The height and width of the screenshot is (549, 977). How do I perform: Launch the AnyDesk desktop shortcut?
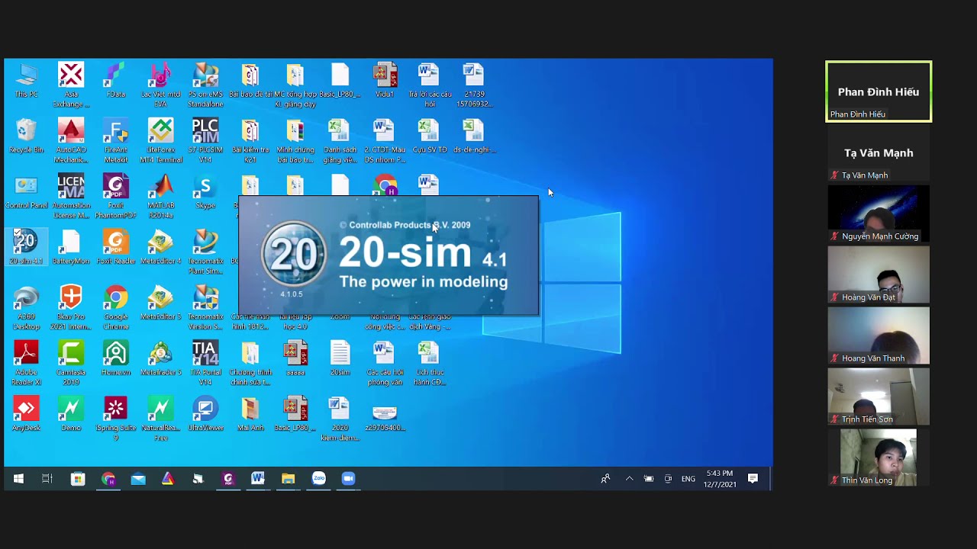click(x=26, y=415)
